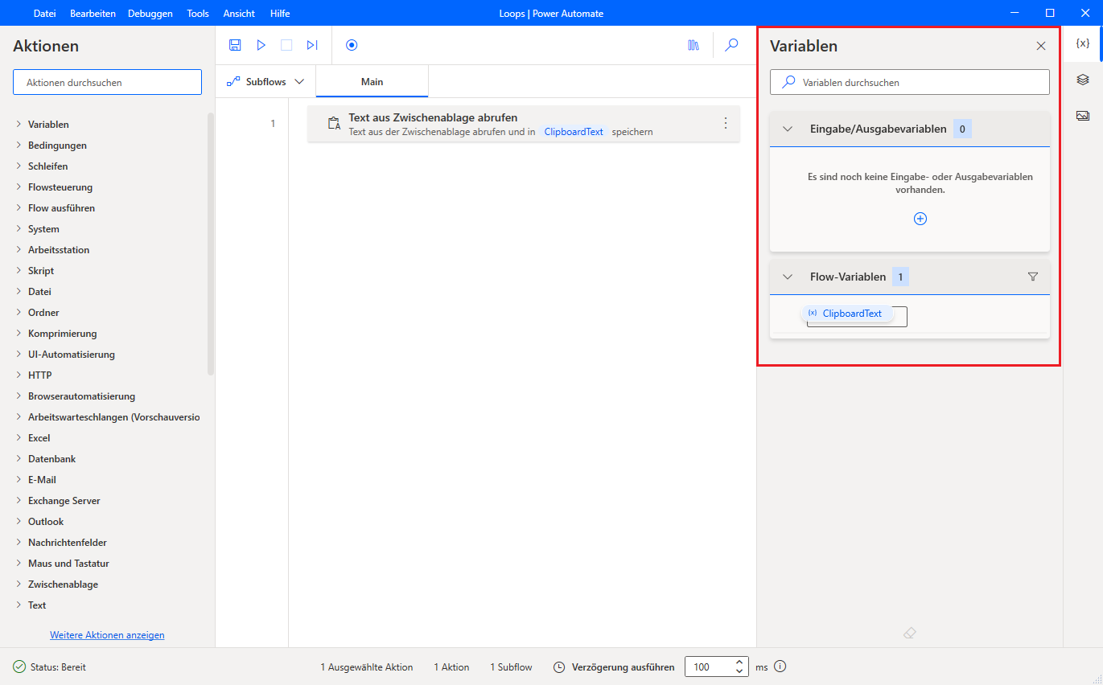Expand the Schleifen actions group

coord(19,166)
